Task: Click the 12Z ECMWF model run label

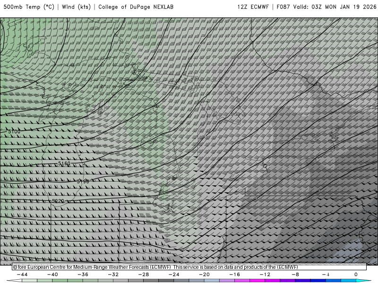Action: tap(253, 7)
